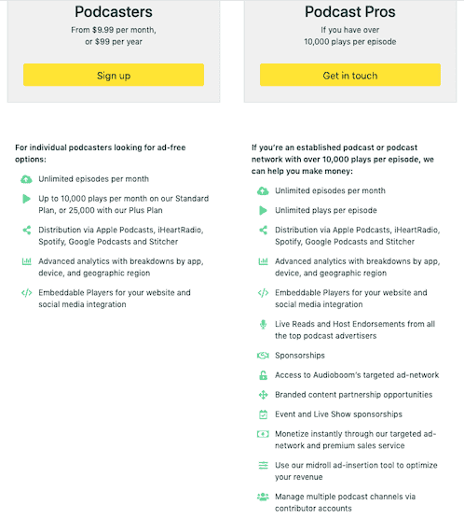Click the arrows icon beside Branded content partnership
Screen dimensions: 464x519
tap(263, 395)
